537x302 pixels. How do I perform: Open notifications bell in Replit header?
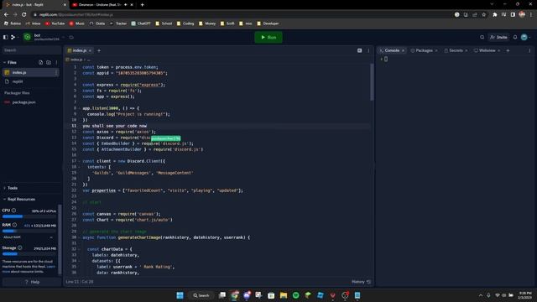click(514, 37)
